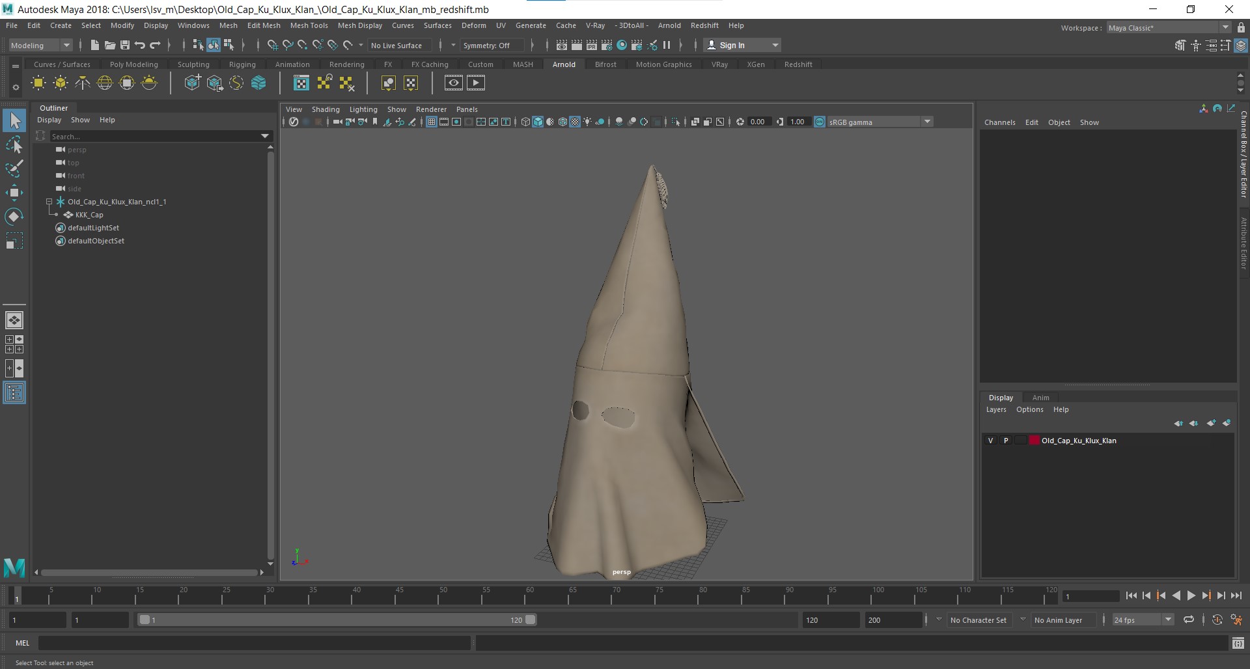The image size is (1250, 669).
Task: Create an Arnold Skydome Light from shelf
Action: [x=105, y=83]
